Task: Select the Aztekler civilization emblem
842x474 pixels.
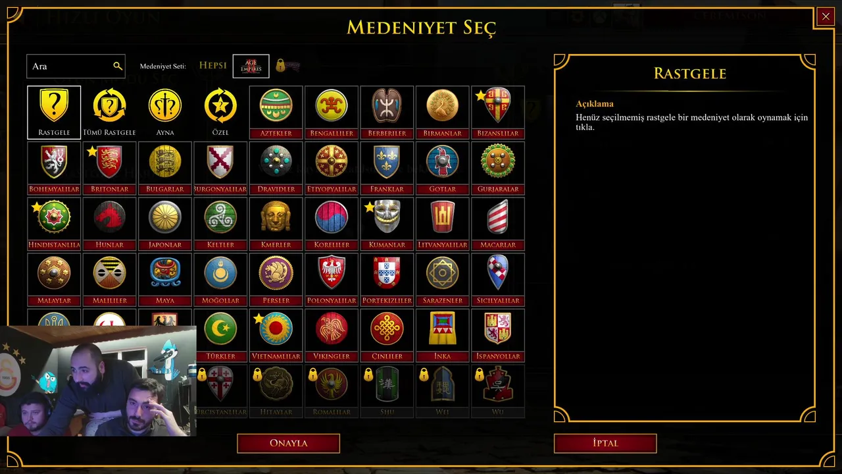Action: coord(276,112)
